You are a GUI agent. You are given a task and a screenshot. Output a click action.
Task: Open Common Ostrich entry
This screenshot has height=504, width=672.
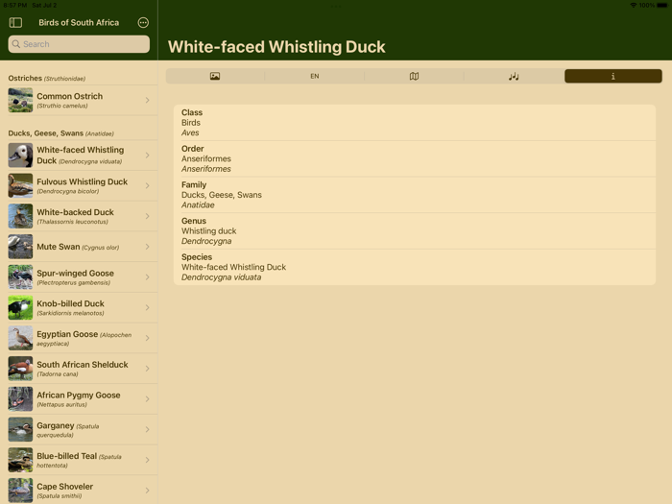pos(79,100)
